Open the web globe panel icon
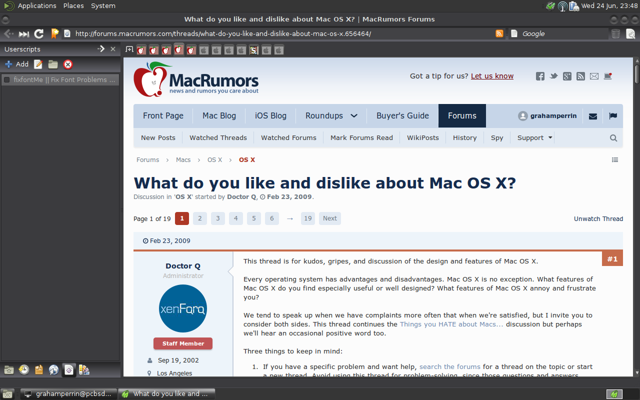640x400 pixels. pyautogui.click(x=54, y=370)
